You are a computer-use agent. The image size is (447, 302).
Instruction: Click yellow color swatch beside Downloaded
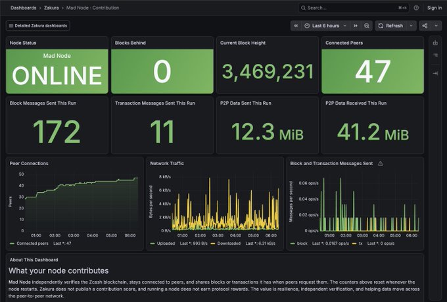(213, 243)
